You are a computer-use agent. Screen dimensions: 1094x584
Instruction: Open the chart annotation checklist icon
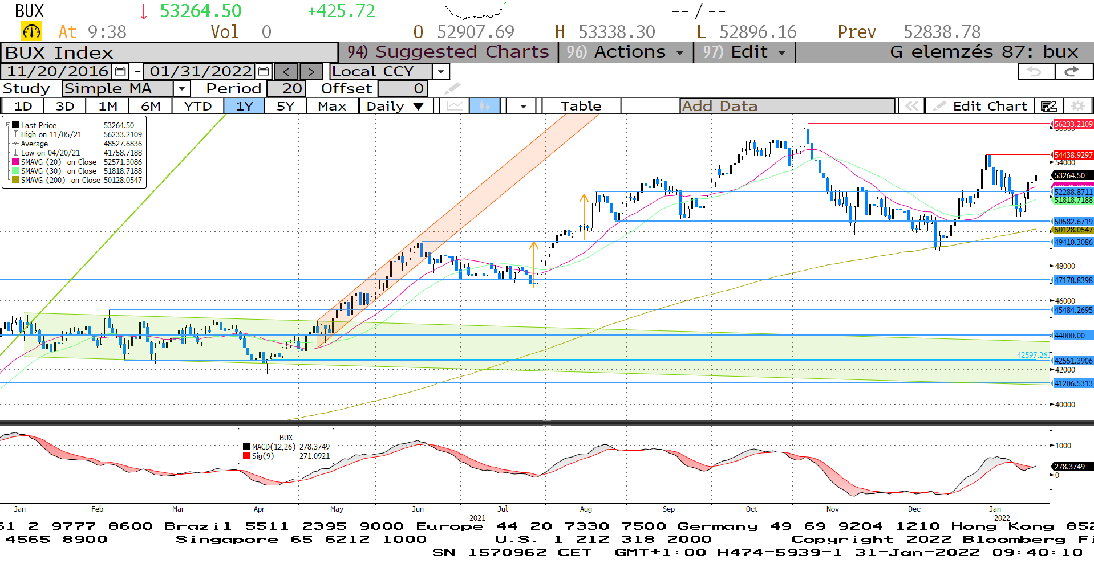coord(1048,106)
